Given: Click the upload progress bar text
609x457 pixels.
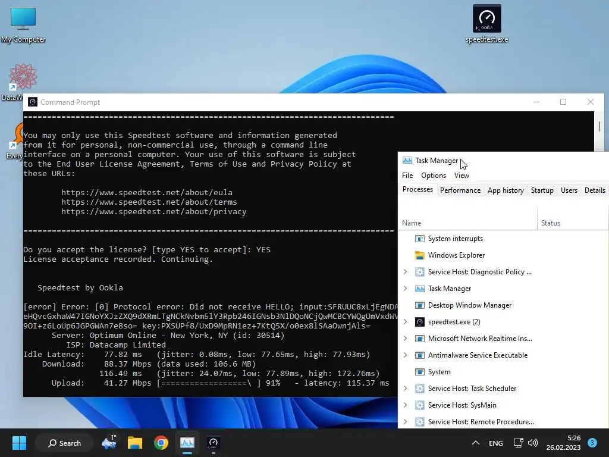Looking at the screenshot, I should 209,383.
